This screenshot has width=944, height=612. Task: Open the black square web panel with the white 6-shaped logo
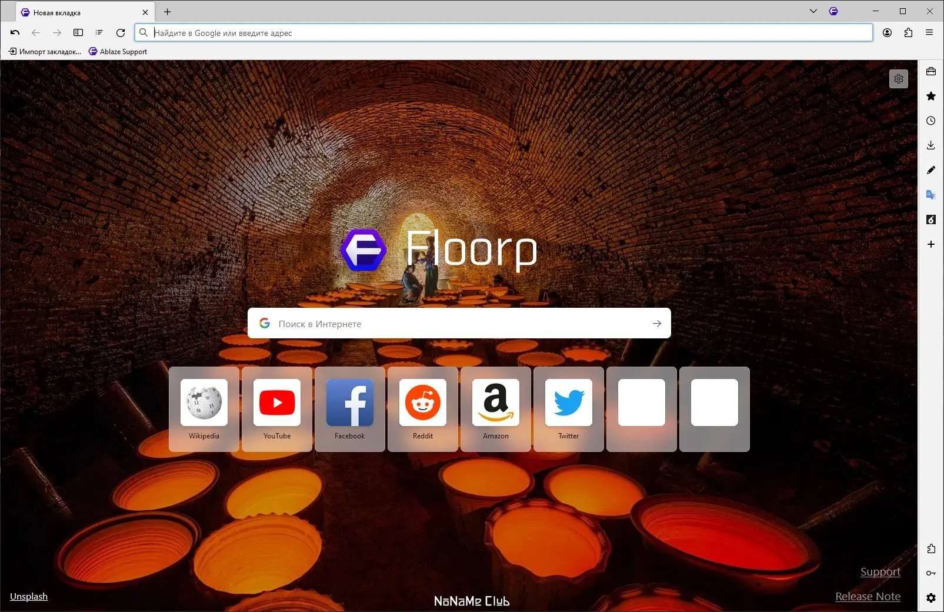[x=931, y=219]
